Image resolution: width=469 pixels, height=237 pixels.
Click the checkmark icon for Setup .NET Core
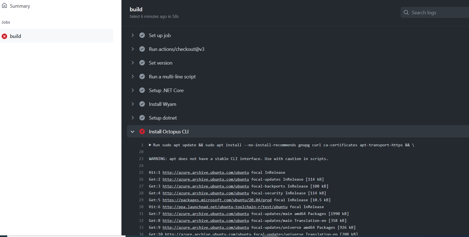pyautogui.click(x=142, y=90)
